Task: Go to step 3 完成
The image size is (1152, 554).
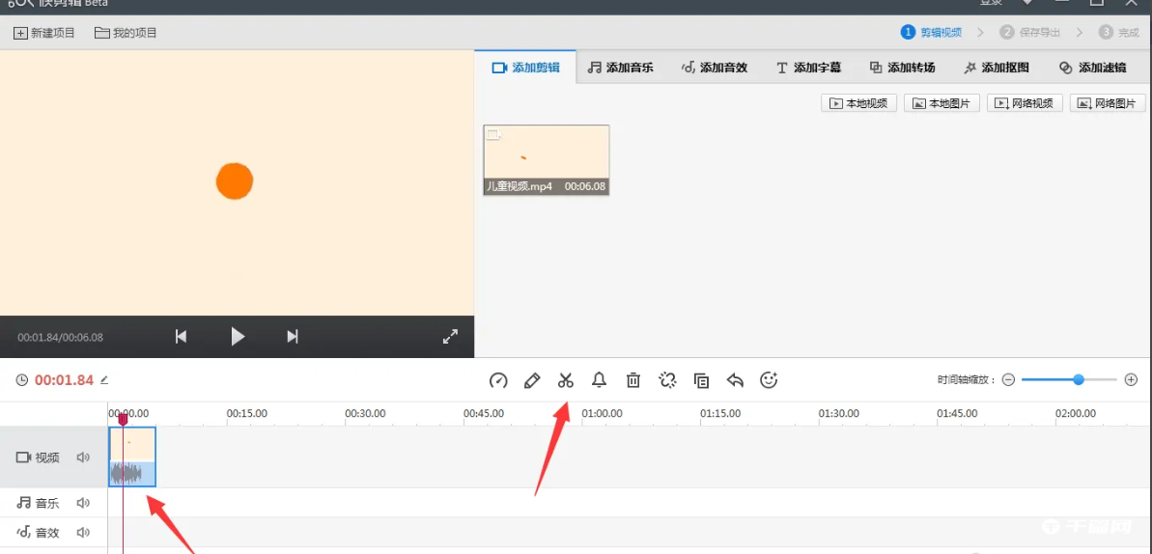Action: [x=1119, y=32]
